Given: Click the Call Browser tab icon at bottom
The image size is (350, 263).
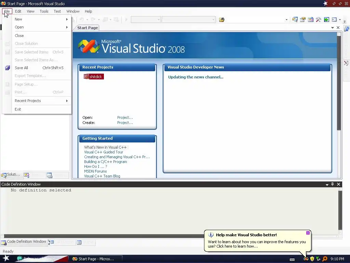Looking at the screenshot, I should (51, 242).
